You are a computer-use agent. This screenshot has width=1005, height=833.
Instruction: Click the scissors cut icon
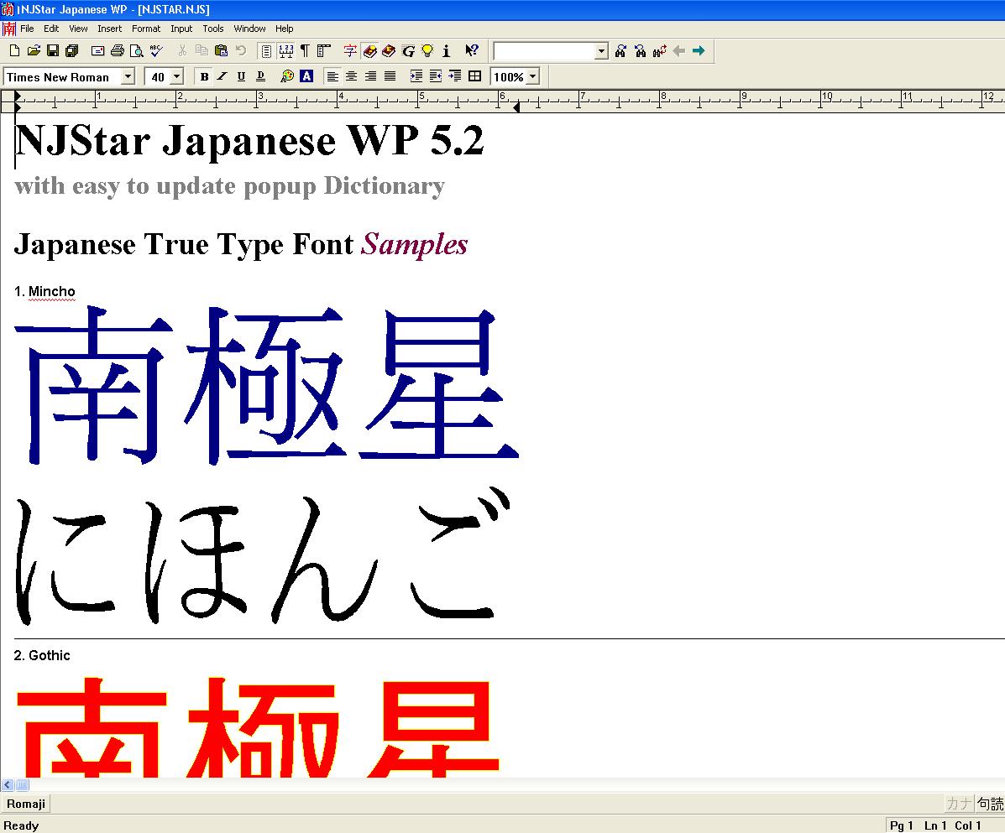[x=182, y=50]
